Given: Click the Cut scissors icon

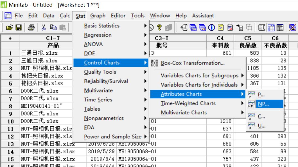Looking at the screenshot, I should 44,27.
